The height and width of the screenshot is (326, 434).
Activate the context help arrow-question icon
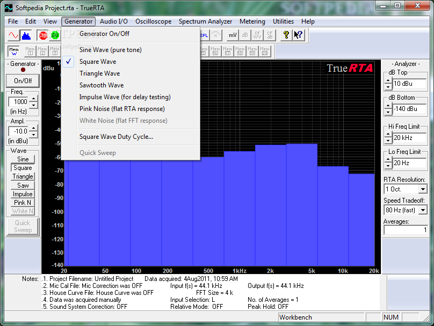click(299, 35)
